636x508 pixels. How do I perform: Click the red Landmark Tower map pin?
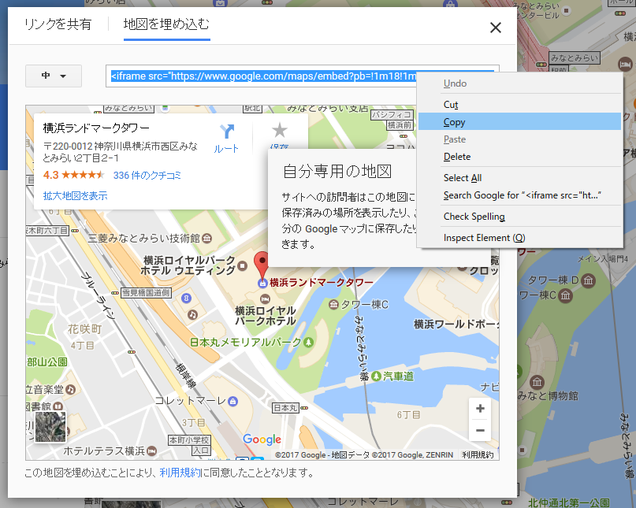coord(262,264)
